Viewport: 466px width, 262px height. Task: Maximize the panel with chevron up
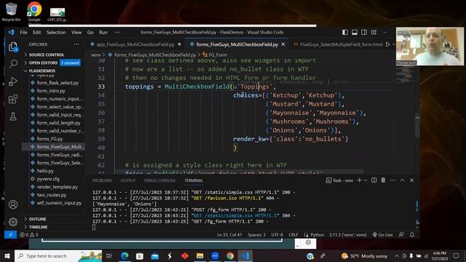click(402, 180)
